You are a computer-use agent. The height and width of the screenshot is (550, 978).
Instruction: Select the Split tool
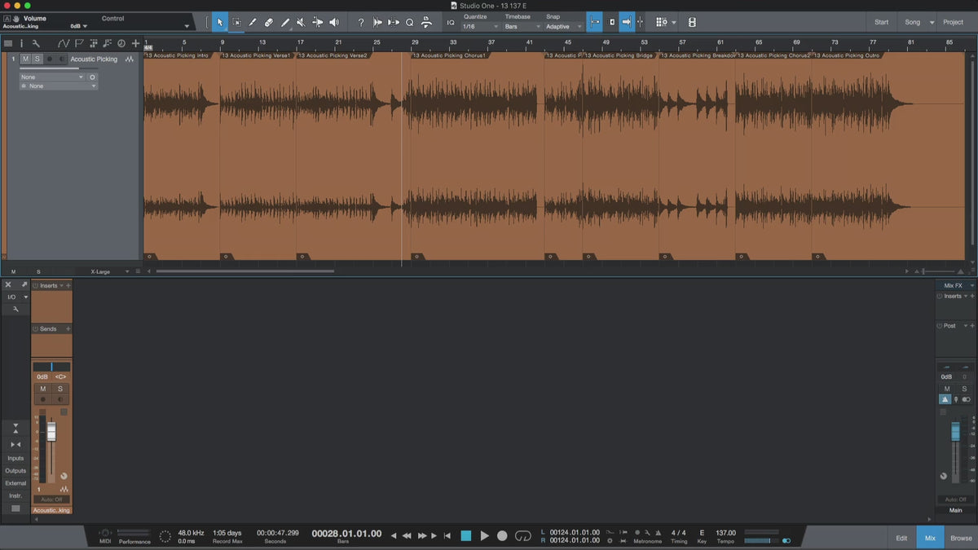click(x=253, y=22)
